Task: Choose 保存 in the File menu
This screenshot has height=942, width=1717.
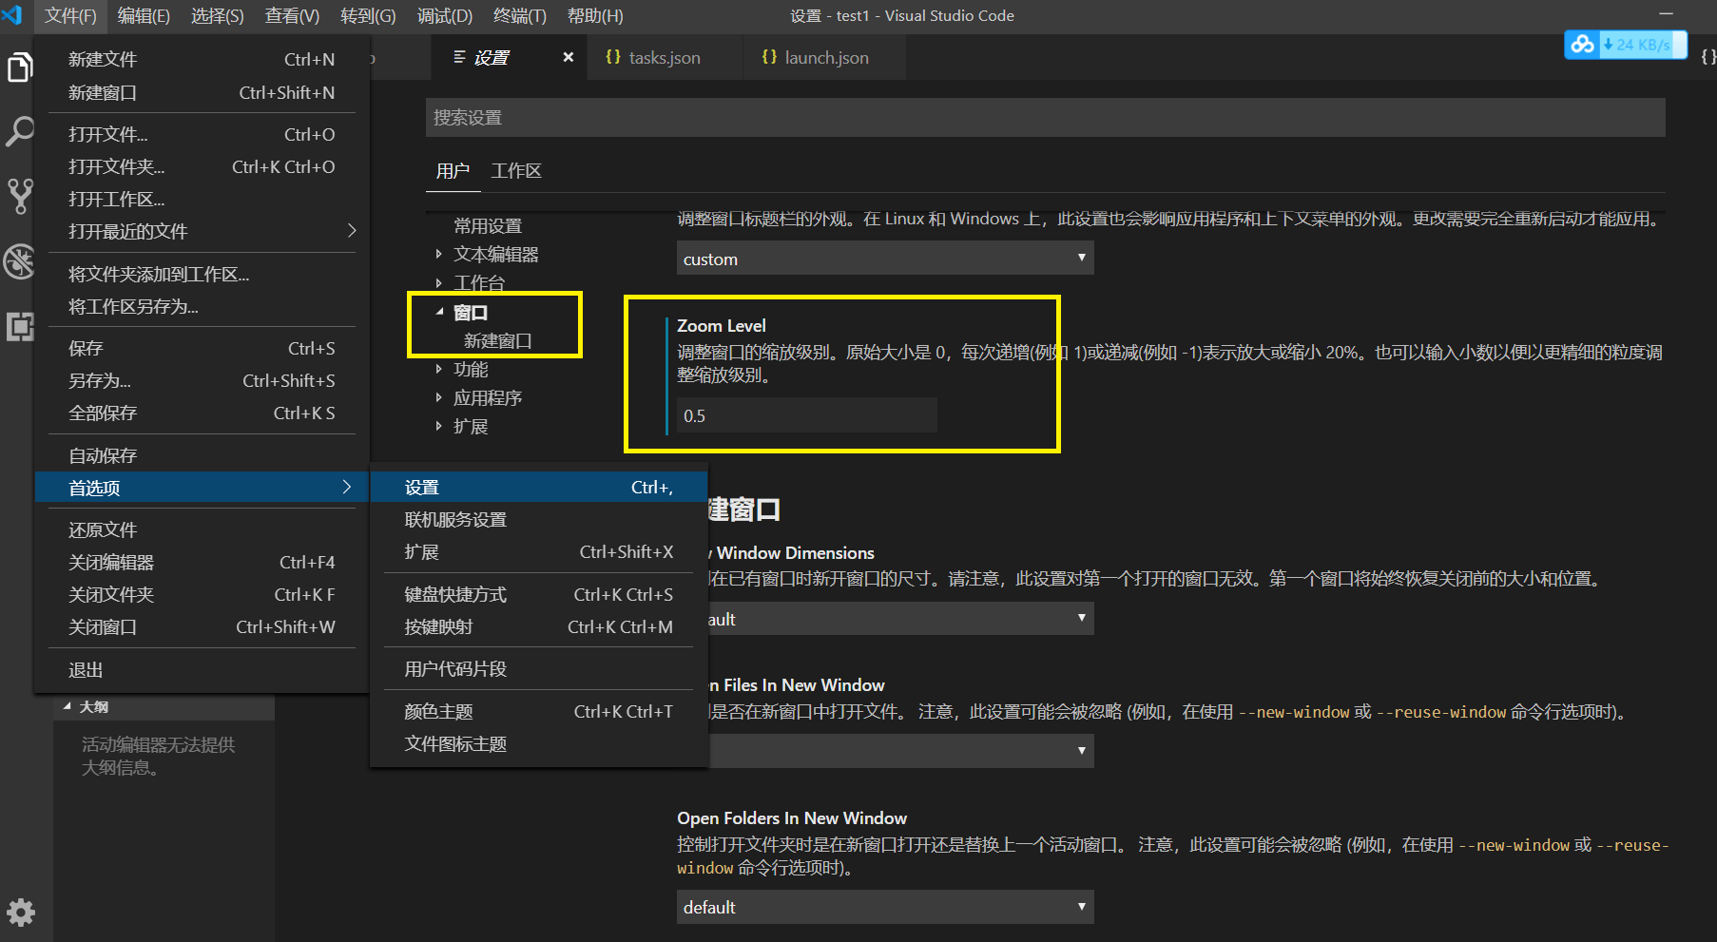Action: click(202, 348)
